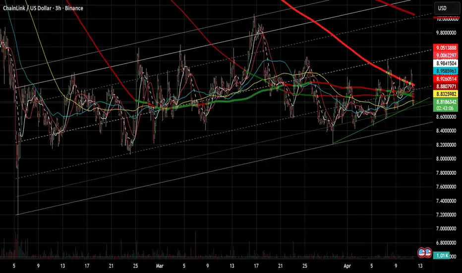Screen dimensions: 462x273
Task: Click the dark red 8.8807971 label
Action: coord(446,86)
